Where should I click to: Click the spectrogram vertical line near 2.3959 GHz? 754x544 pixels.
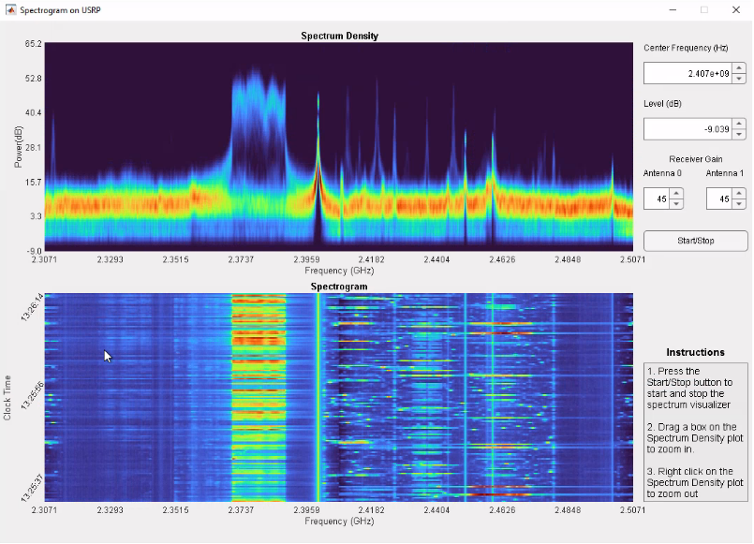coord(318,397)
